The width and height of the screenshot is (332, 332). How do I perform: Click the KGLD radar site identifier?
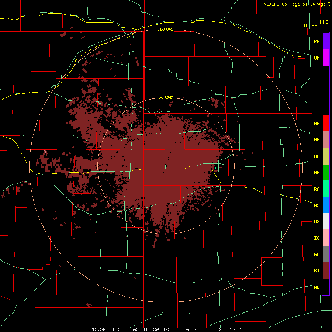coord(190,329)
